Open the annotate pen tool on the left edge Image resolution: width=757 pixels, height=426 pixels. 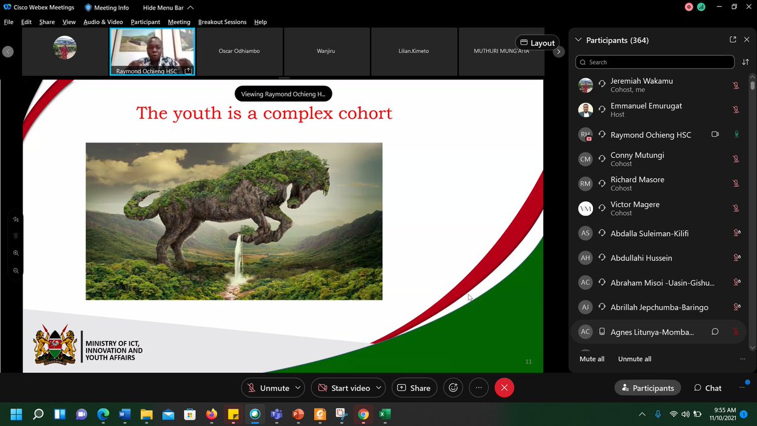(16, 219)
